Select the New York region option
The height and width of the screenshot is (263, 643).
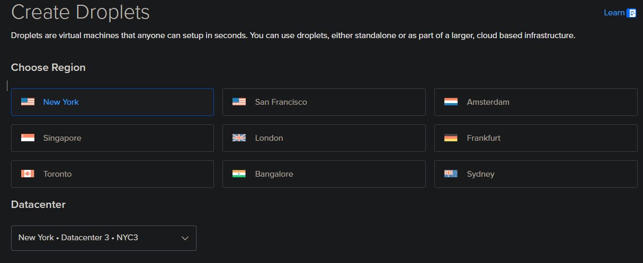tap(112, 102)
